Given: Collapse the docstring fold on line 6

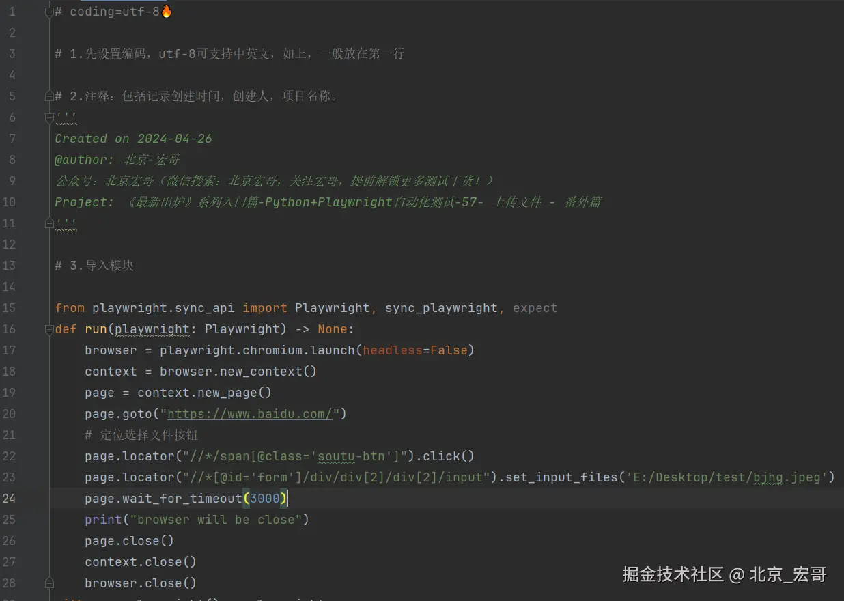Looking at the screenshot, I should coord(49,117).
